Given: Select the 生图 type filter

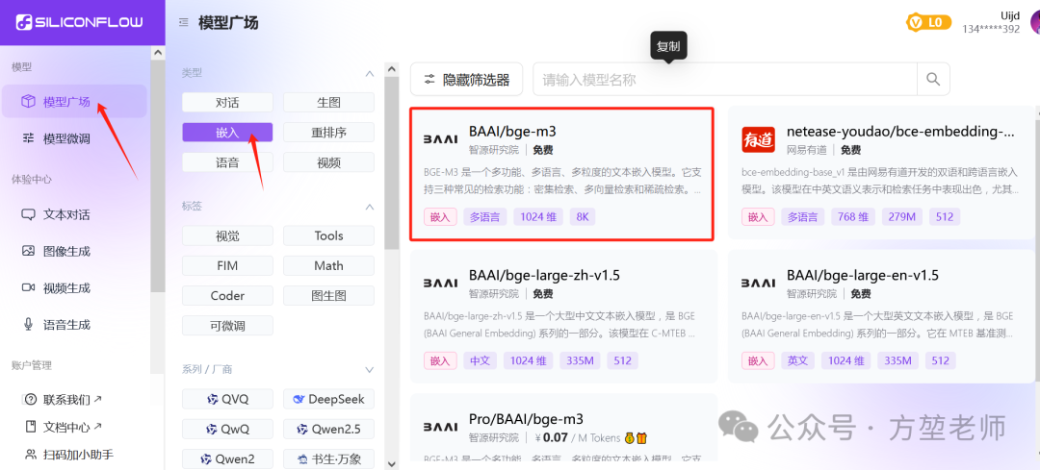Looking at the screenshot, I should pyautogui.click(x=328, y=103).
